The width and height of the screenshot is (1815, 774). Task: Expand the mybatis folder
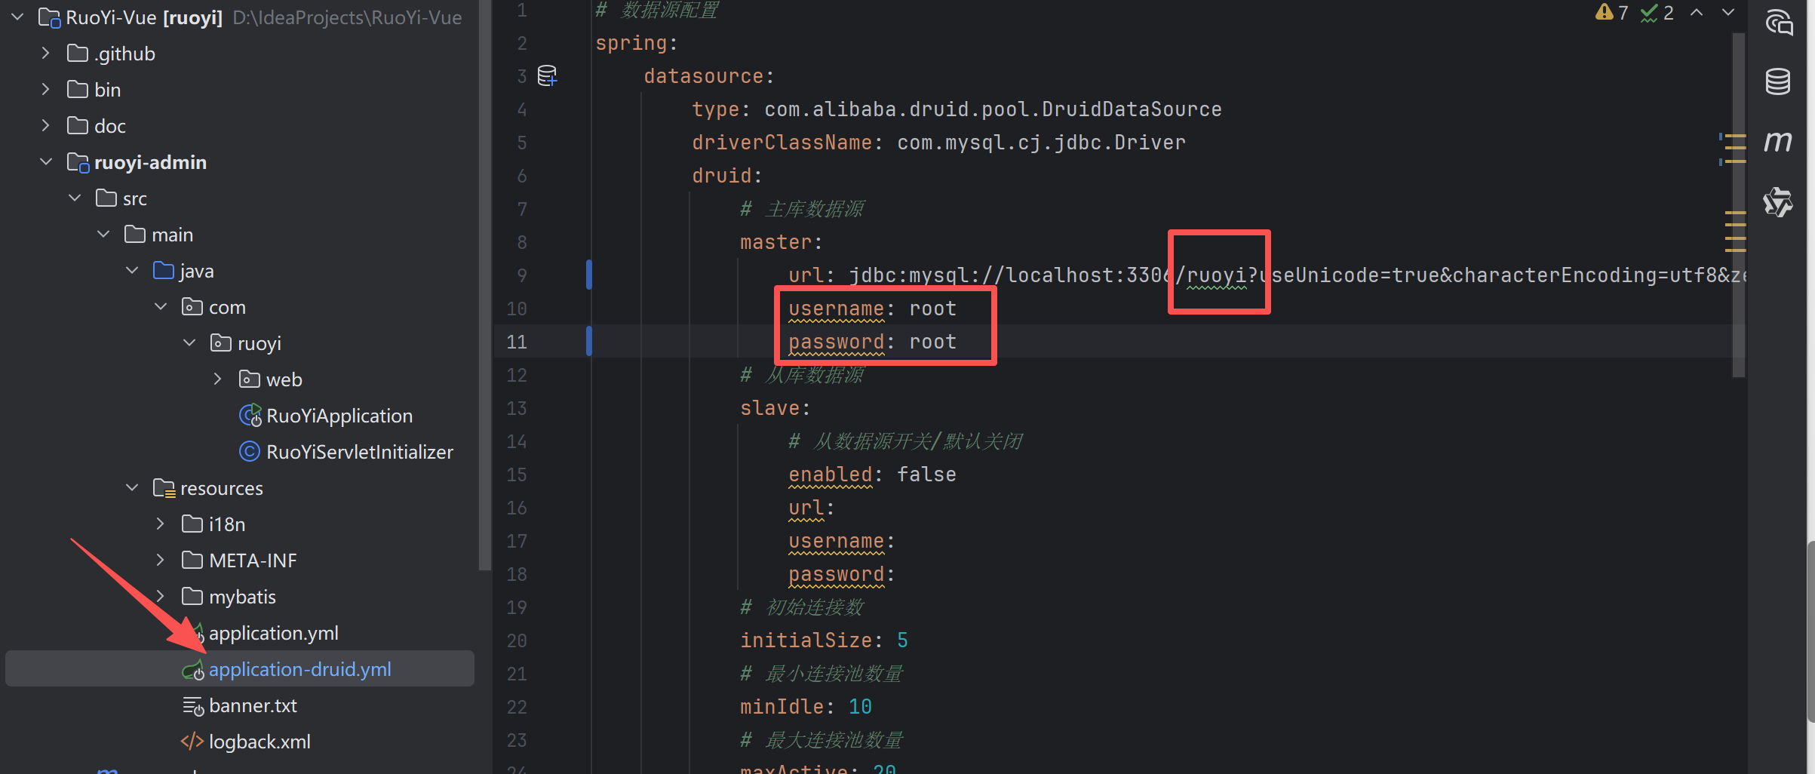(161, 597)
